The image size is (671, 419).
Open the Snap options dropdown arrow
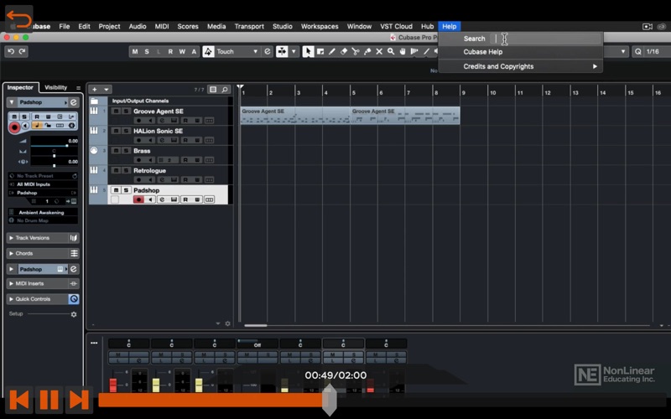point(294,52)
